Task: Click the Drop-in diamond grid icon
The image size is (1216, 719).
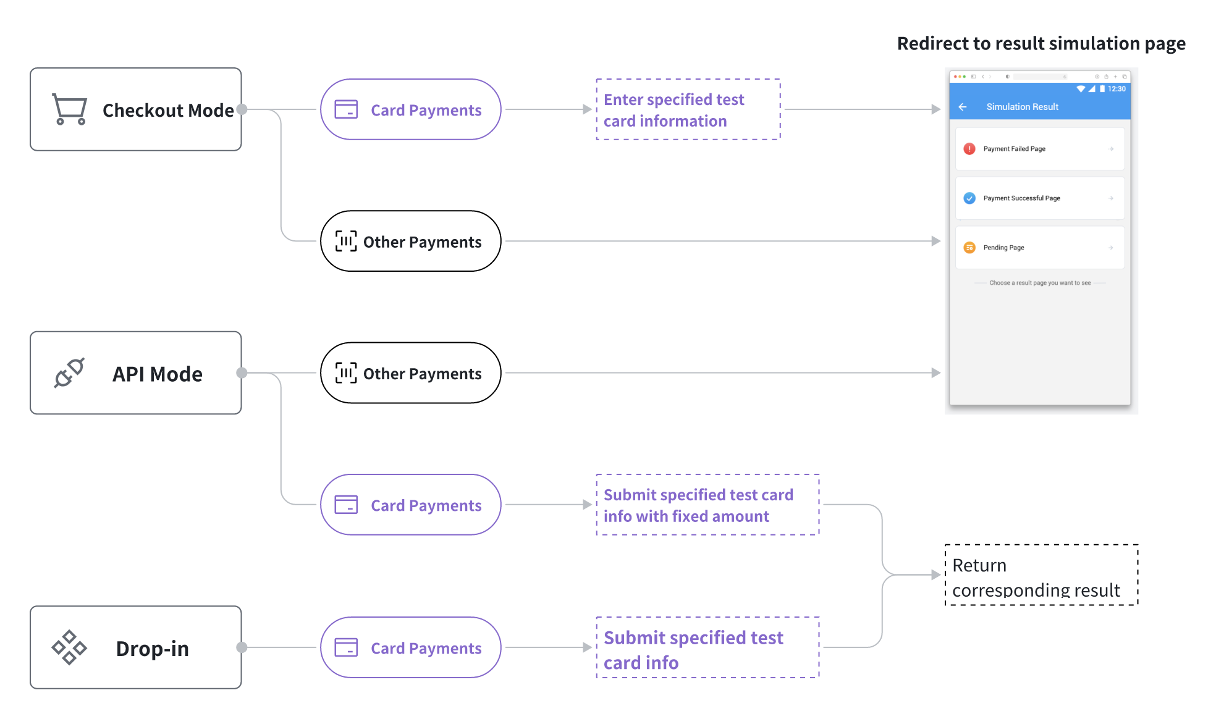Action: (x=69, y=647)
